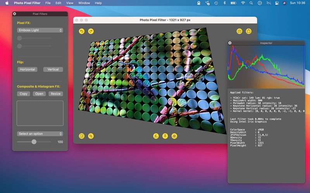Click the Siri icon in the menu bar
Viewport: 310px width, 193px height.
(x=284, y=3)
